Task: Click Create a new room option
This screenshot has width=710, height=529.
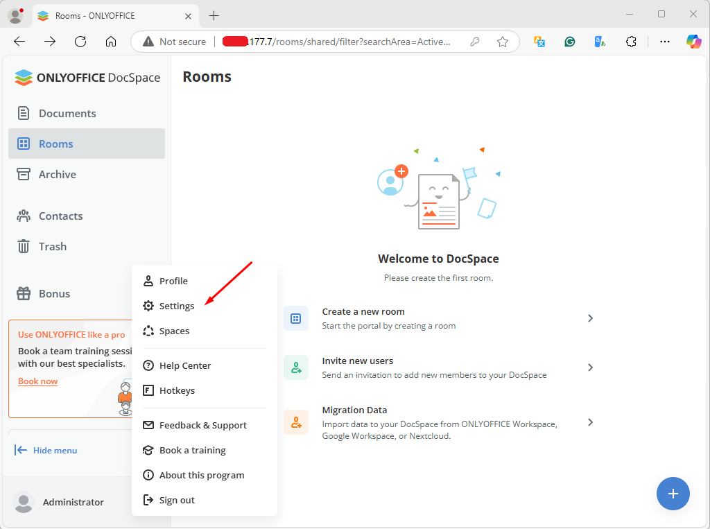Action: click(438, 318)
